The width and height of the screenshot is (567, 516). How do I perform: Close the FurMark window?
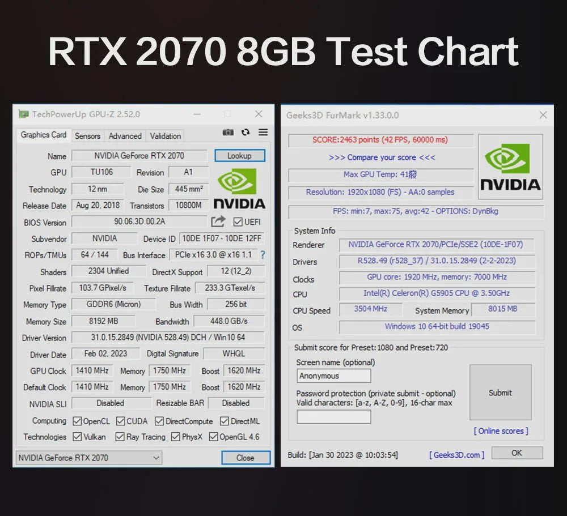coord(543,115)
